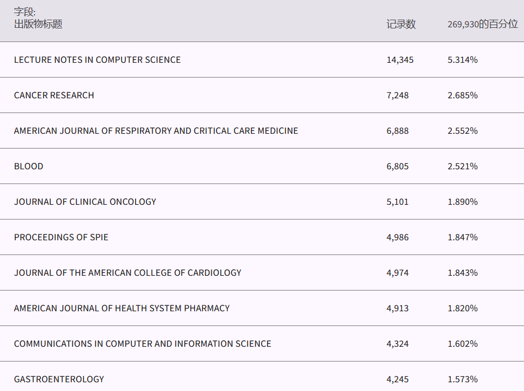The image size is (524, 391).
Task: Click record count 14,345
Action: 400,60
